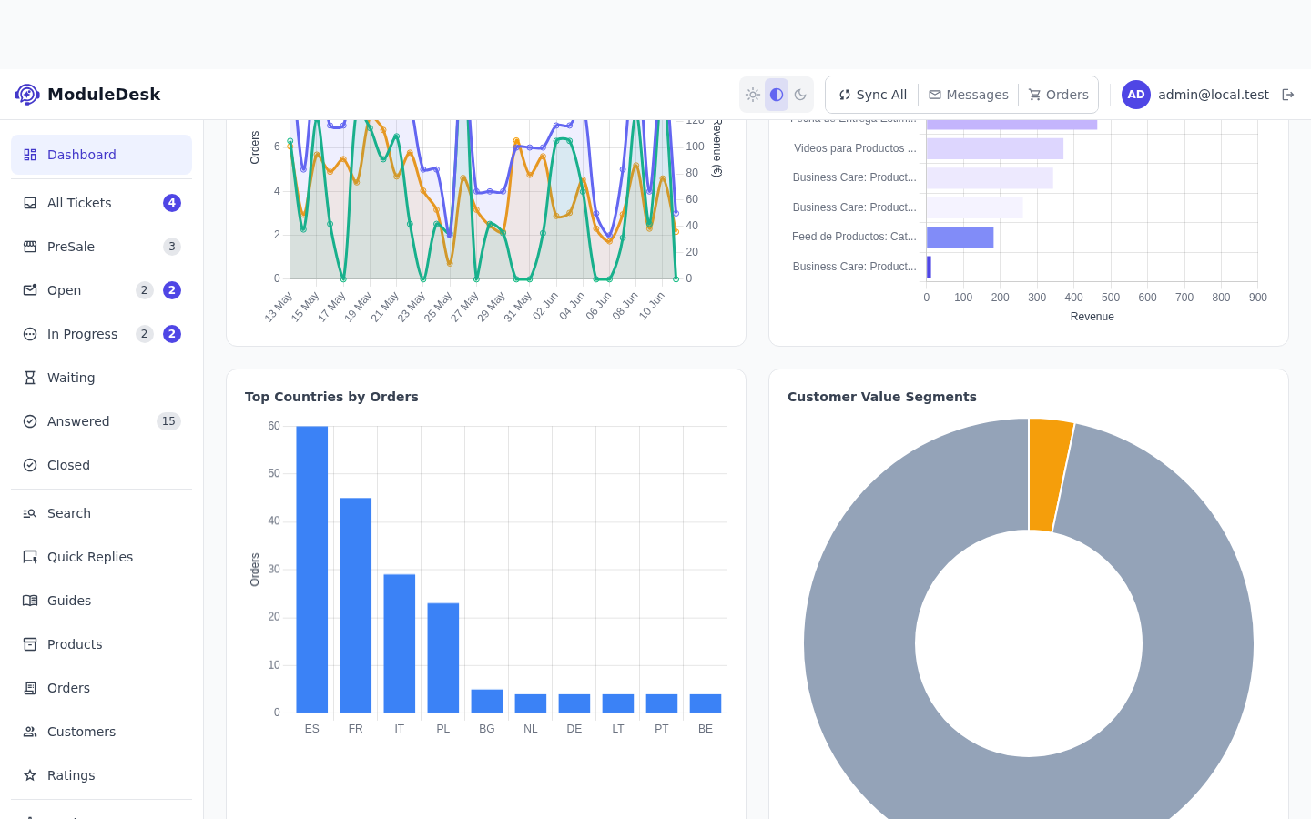This screenshot has width=1311, height=819.
Task: Open the All Tickets inbox icon
Action: (30, 203)
